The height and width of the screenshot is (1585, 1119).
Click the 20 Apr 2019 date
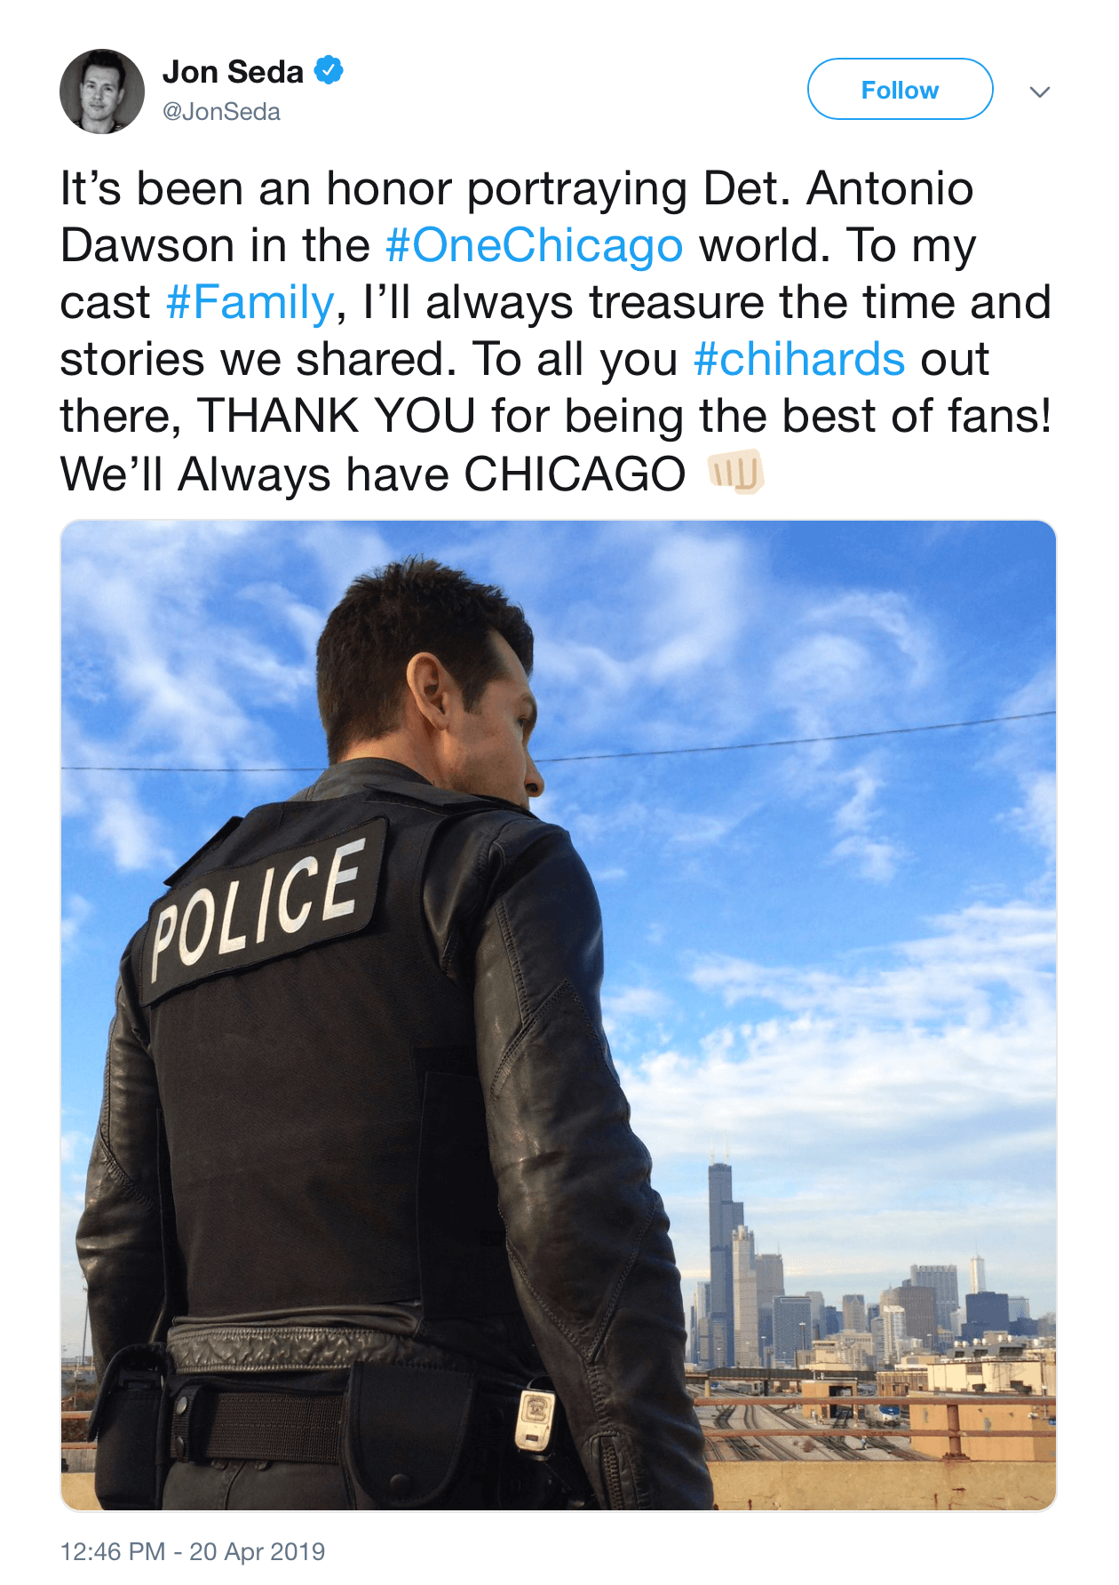click(258, 1551)
